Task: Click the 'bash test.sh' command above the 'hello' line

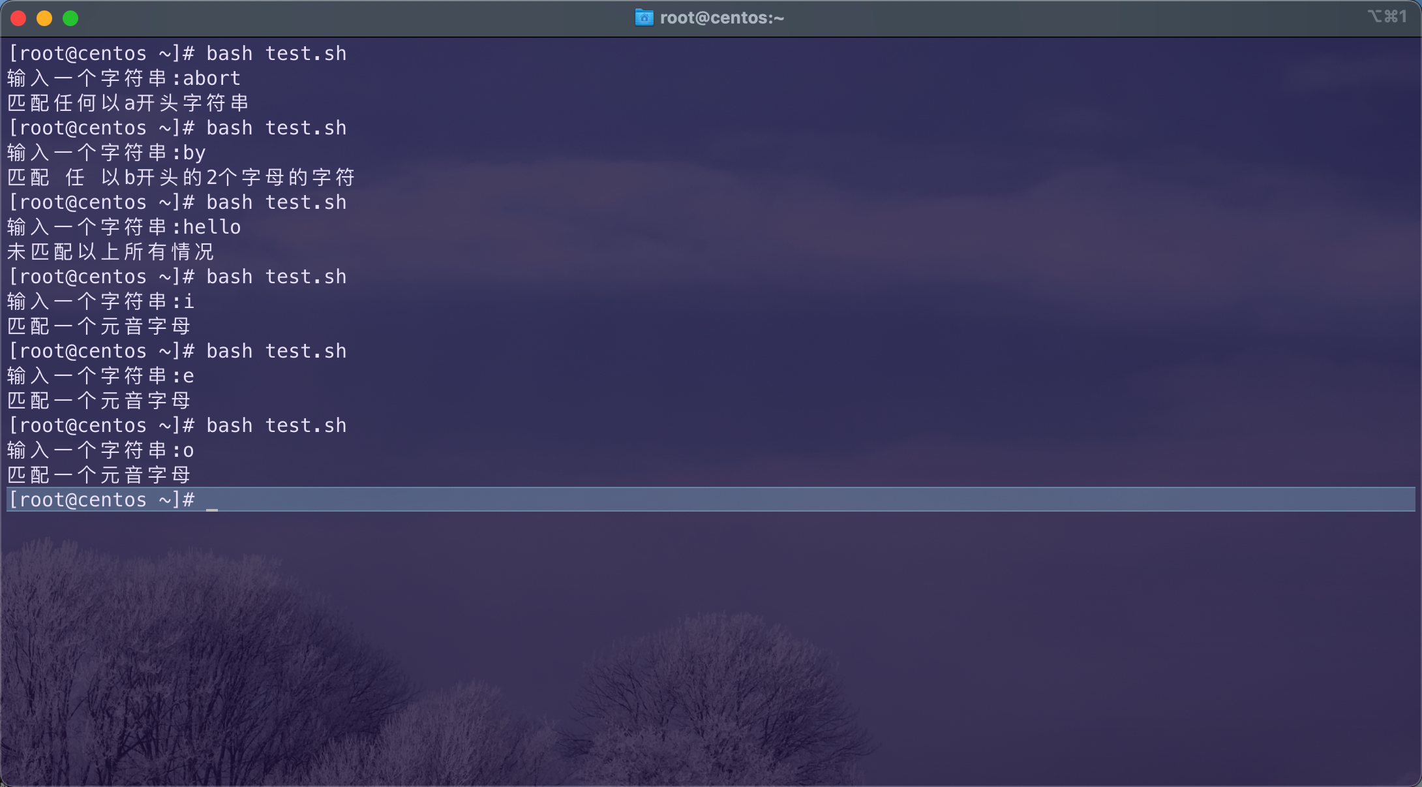Action: (277, 202)
